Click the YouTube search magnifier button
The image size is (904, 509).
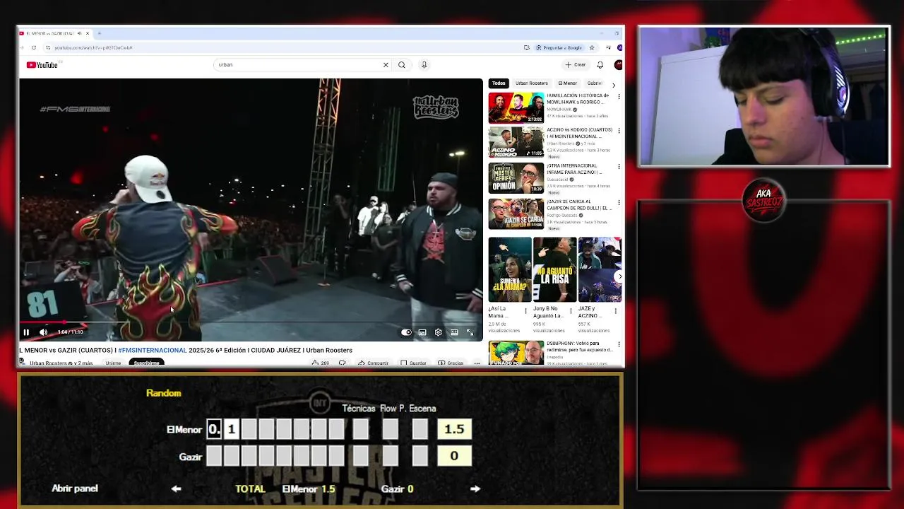point(402,65)
